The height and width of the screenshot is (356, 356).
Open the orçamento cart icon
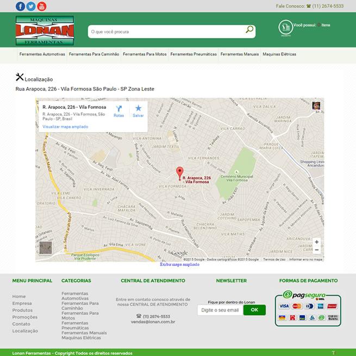coord(286,28)
